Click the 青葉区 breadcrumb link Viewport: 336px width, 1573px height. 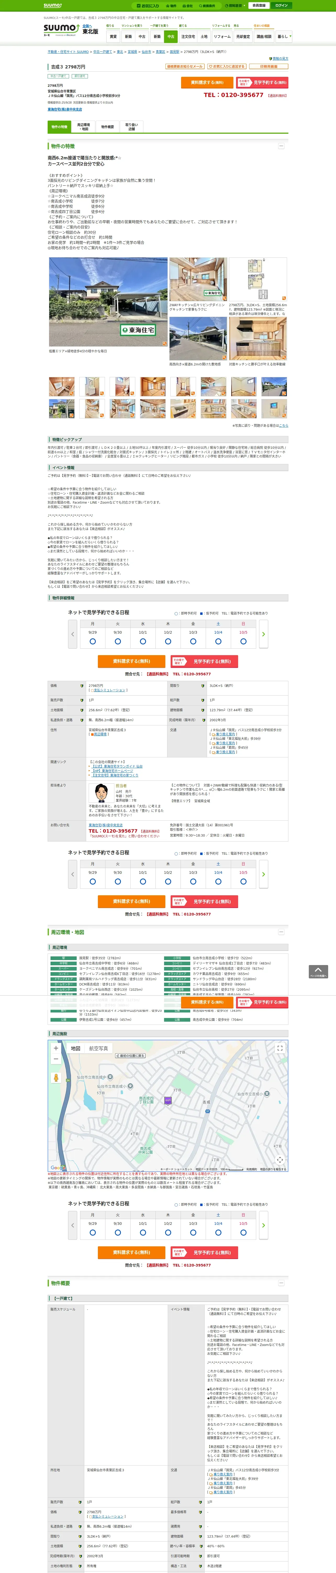coord(160,52)
